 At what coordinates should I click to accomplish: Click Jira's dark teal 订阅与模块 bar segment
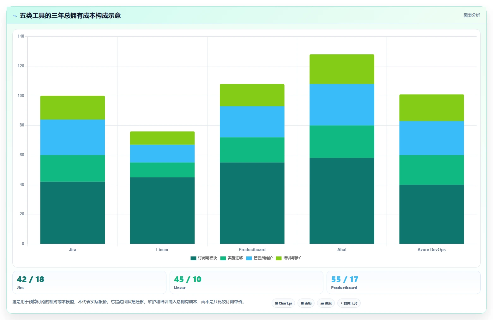(73, 213)
